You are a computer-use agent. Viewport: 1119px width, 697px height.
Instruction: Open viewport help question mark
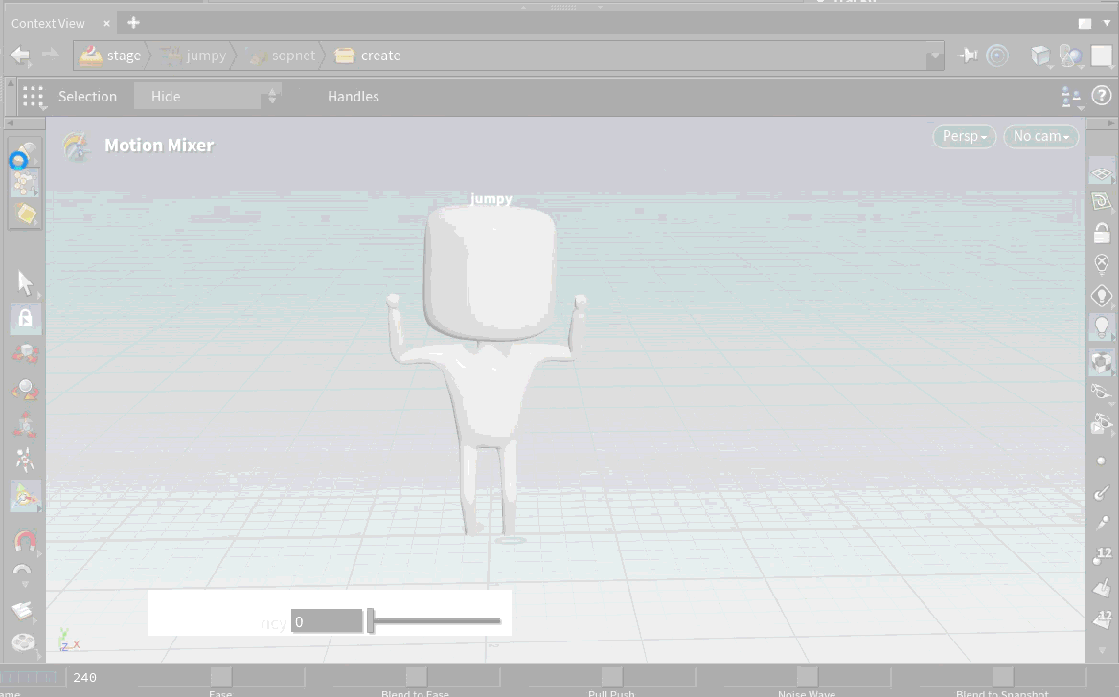coord(1102,95)
